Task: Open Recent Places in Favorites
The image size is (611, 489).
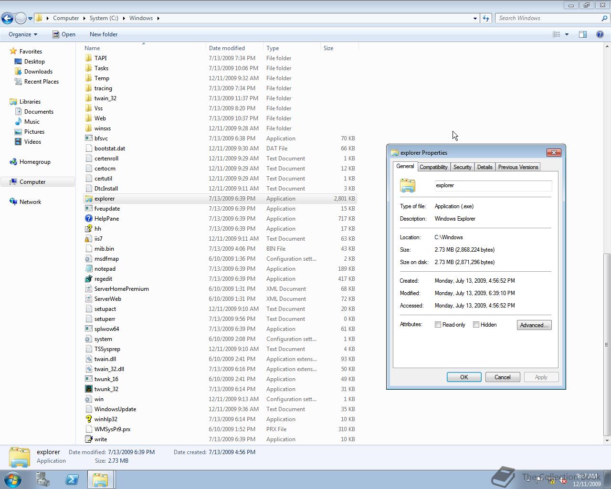Action: tap(42, 82)
